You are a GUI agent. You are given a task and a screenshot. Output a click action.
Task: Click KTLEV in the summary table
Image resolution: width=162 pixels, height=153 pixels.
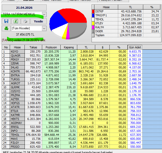106,23
